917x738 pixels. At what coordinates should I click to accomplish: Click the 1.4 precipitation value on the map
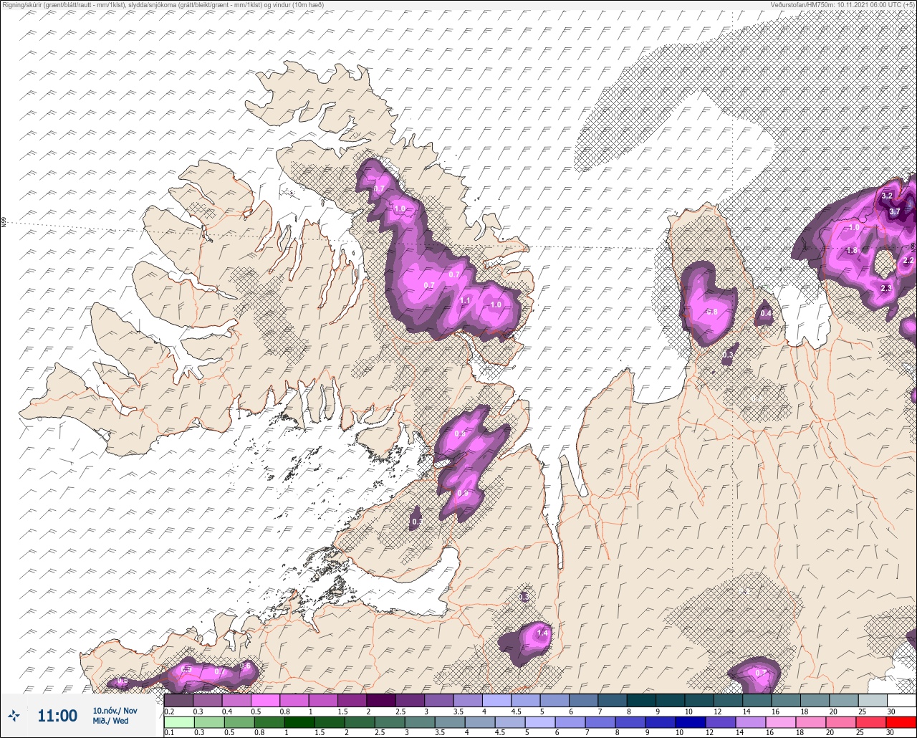[x=542, y=633]
